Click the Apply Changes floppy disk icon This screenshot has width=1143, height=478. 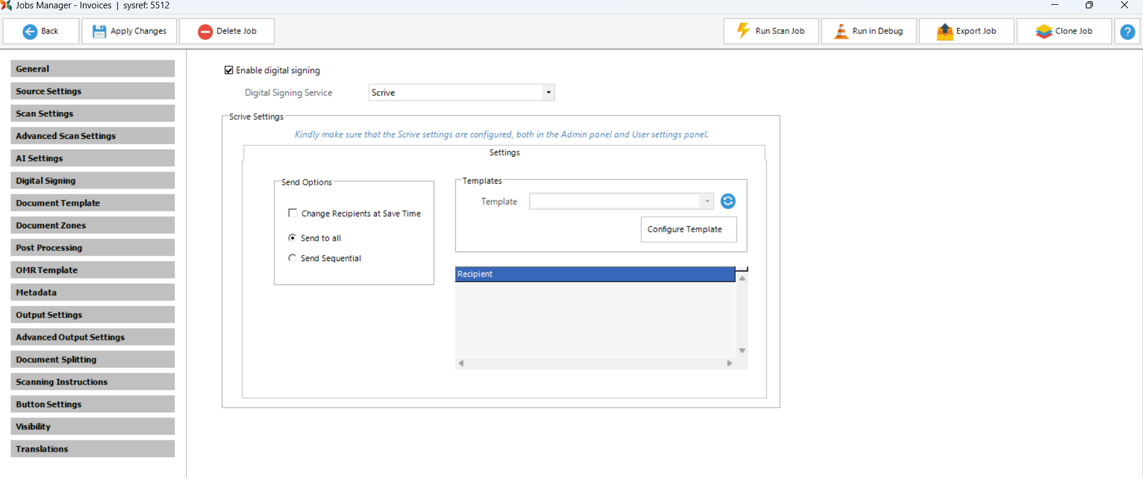pos(99,32)
